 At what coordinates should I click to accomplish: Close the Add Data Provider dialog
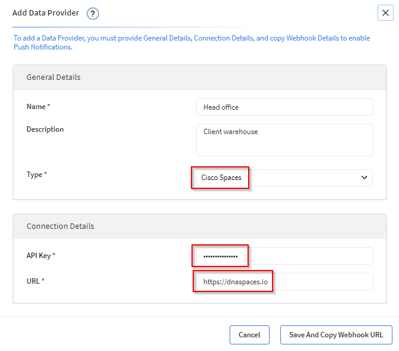coord(385,13)
